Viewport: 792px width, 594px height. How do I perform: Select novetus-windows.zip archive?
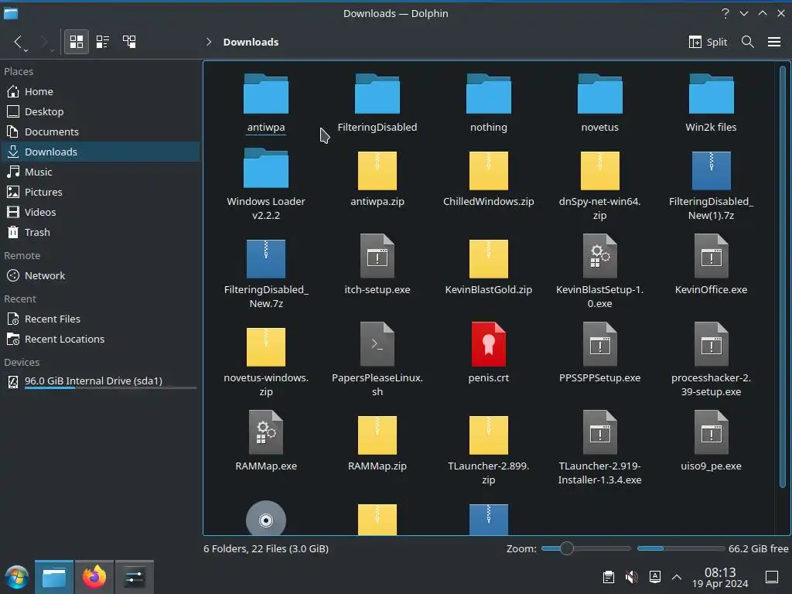(x=266, y=361)
